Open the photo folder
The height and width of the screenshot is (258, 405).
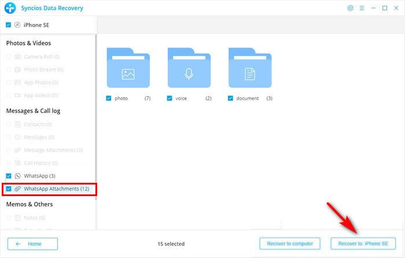[128, 68]
